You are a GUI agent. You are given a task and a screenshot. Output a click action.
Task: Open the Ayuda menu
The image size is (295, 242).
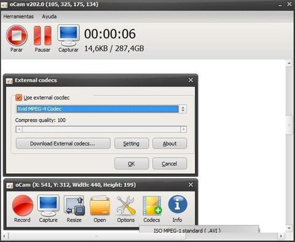49,17
